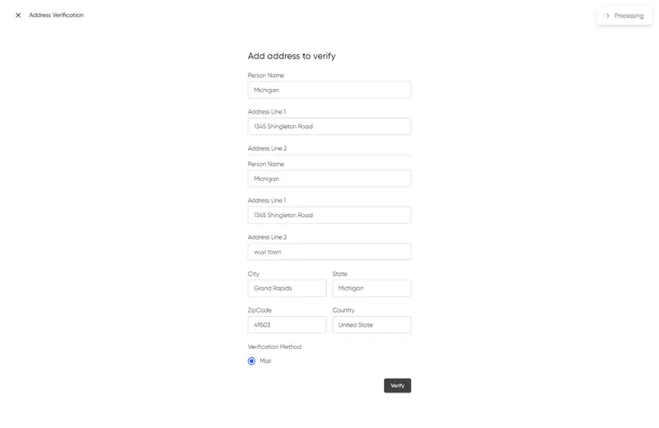Click the Processing notification text
The image size is (659, 428).
coord(629,16)
